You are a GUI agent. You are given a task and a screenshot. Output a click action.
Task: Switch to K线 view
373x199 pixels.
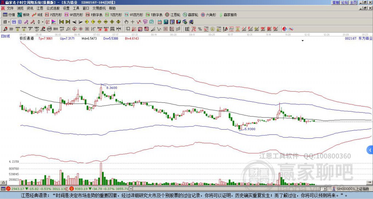click(x=37, y=15)
